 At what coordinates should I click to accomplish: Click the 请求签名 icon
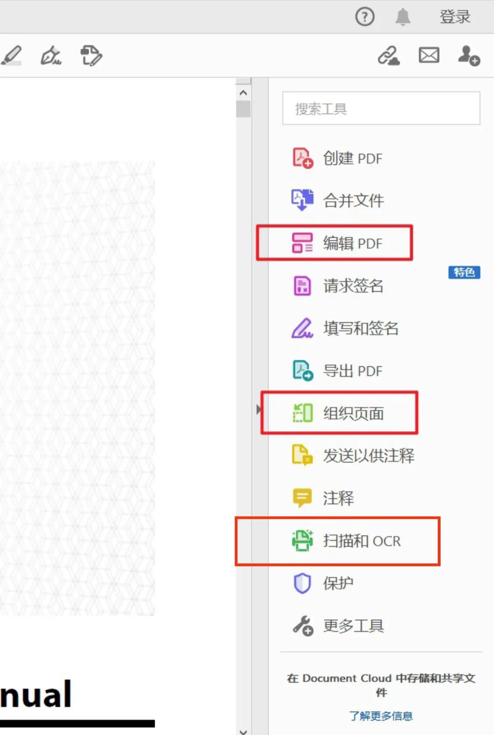[x=302, y=286]
